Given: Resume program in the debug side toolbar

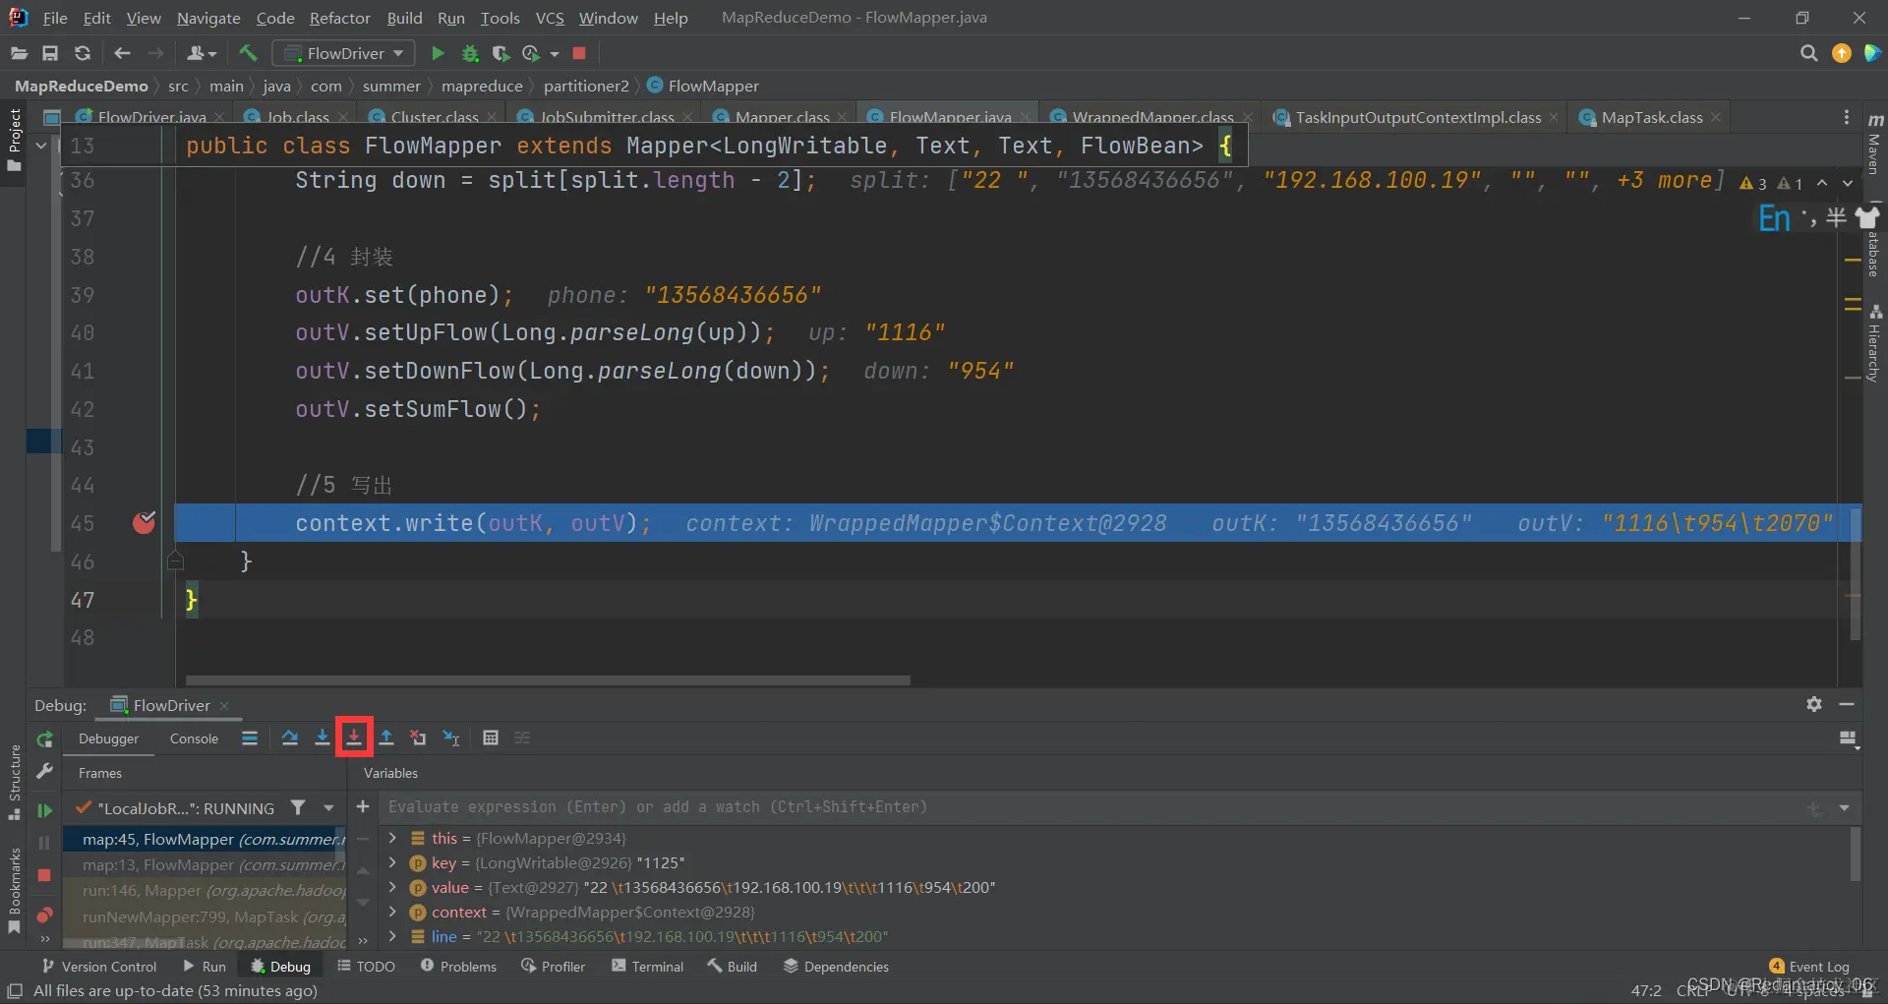Looking at the screenshot, I should tap(44, 810).
